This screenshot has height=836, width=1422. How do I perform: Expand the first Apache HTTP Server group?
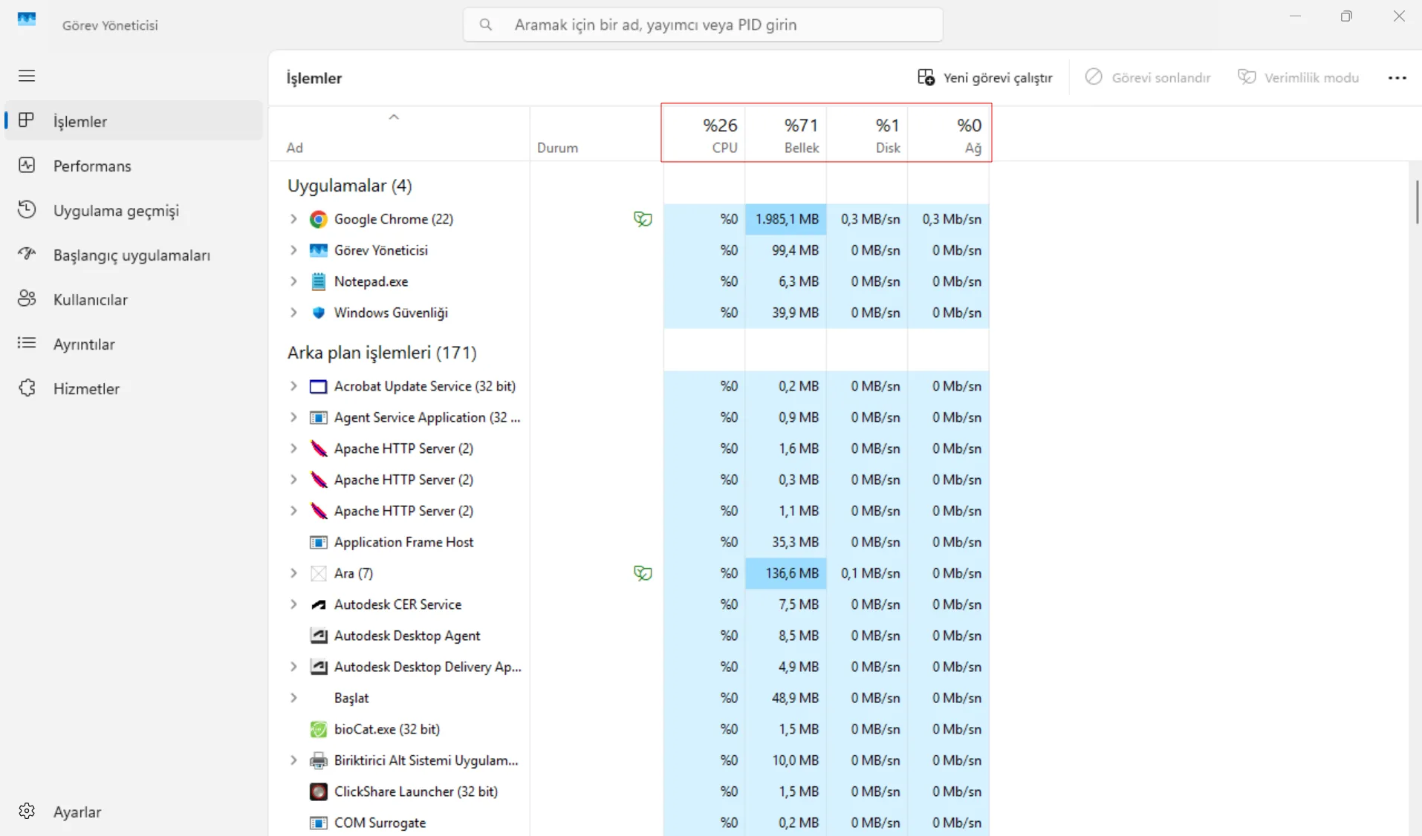pyautogui.click(x=293, y=448)
